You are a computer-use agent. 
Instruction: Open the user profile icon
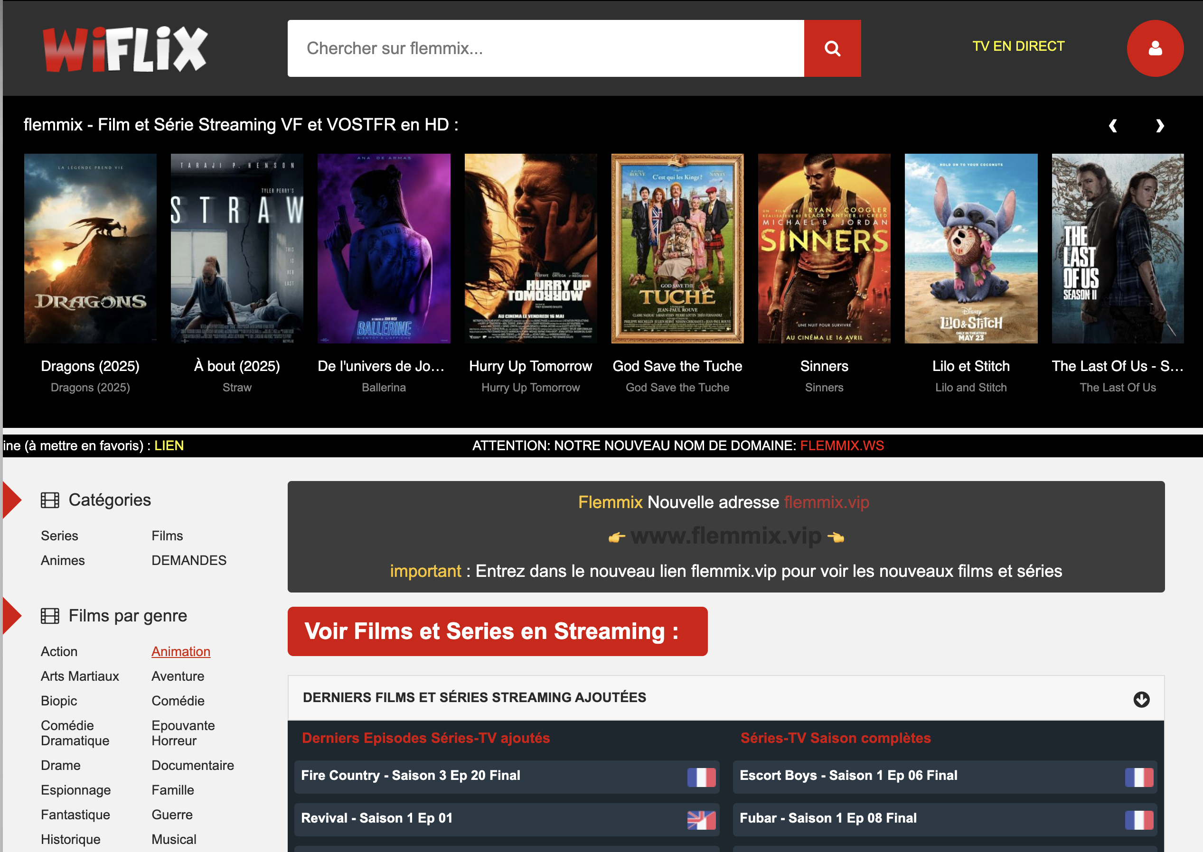point(1155,48)
